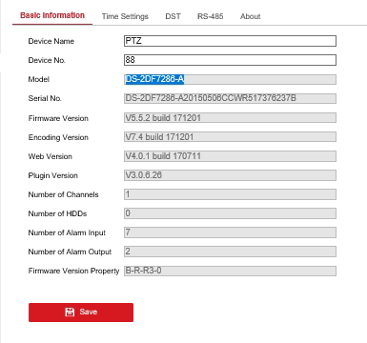Focus the Device No. input field

(230, 60)
